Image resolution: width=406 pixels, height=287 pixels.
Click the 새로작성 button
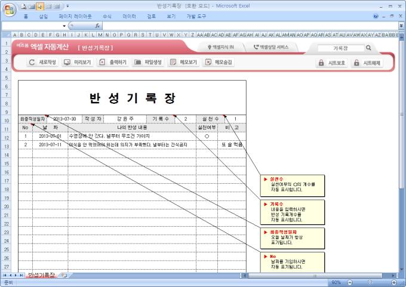click(43, 63)
